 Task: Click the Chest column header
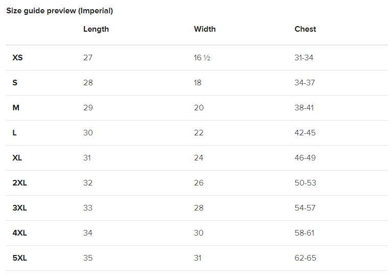[305, 29]
